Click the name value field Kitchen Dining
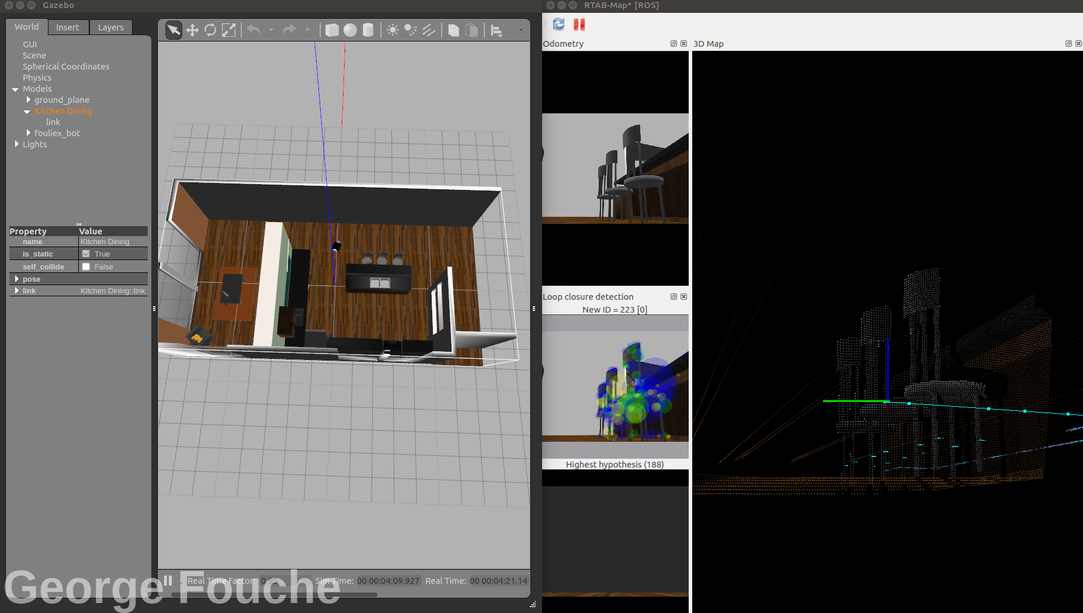Image resolution: width=1083 pixels, height=613 pixels. (x=113, y=242)
